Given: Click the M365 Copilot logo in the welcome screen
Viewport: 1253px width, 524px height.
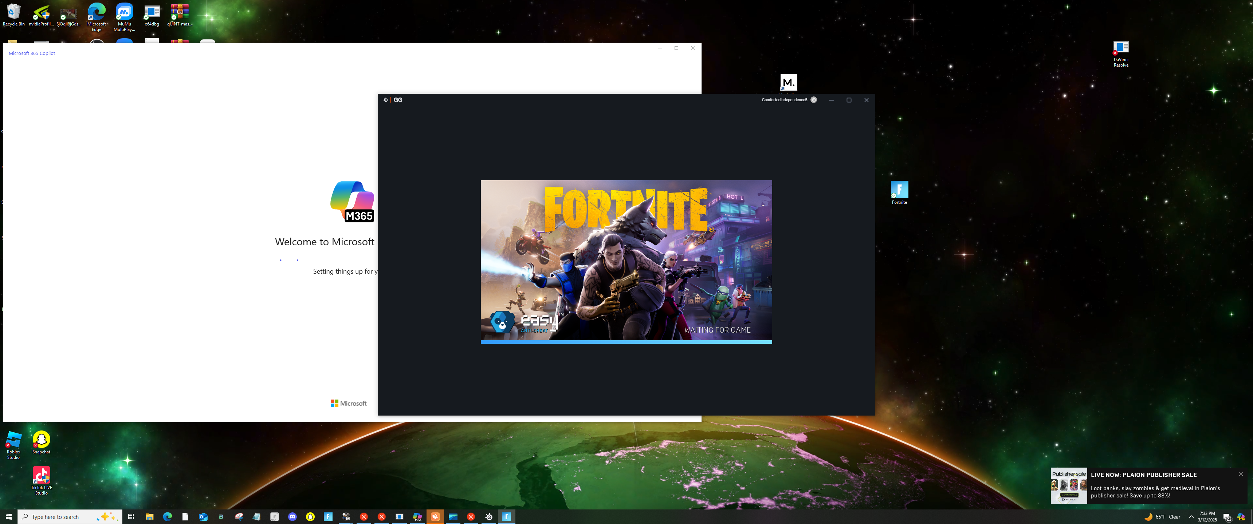Looking at the screenshot, I should coord(352,202).
